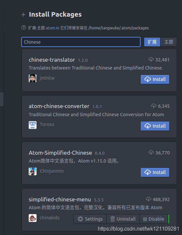182x235 pixels.
Task: Open Settings for simplified-chinese-menu
Action: (x=90, y=219)
